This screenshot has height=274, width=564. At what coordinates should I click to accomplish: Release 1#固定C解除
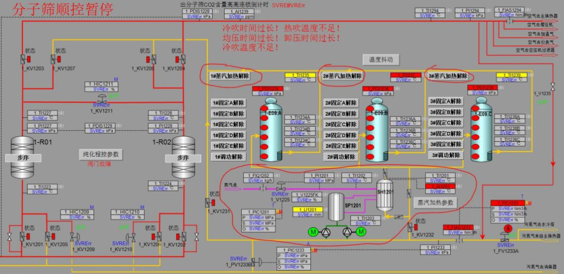pyautogui.click(x=228, y=124)
